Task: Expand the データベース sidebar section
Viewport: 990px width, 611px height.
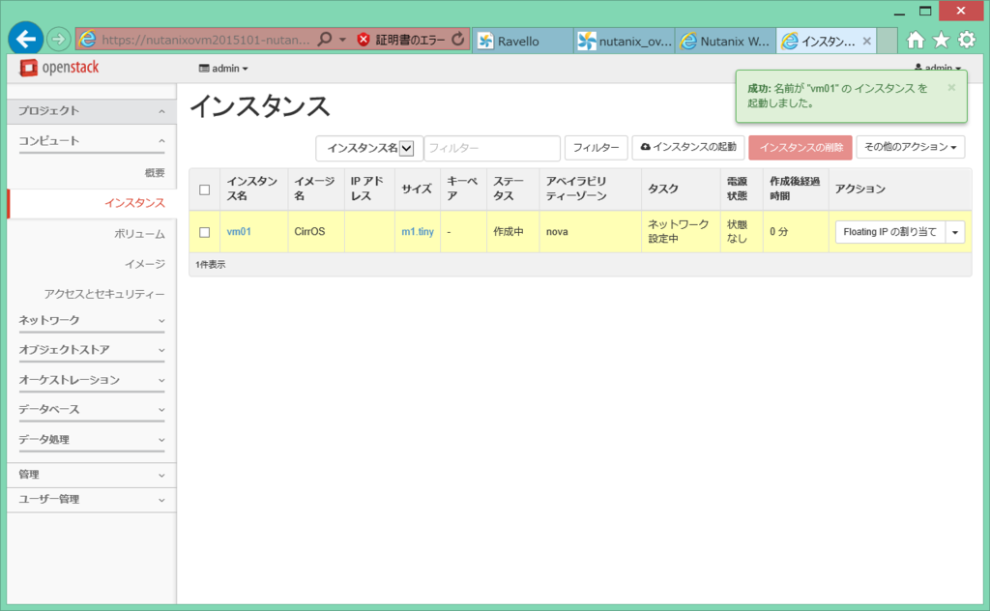Action: click(92, 410)
